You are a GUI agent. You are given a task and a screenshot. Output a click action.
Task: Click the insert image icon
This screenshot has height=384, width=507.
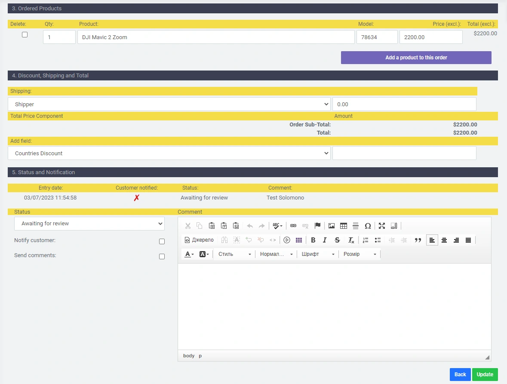(332, 226)
